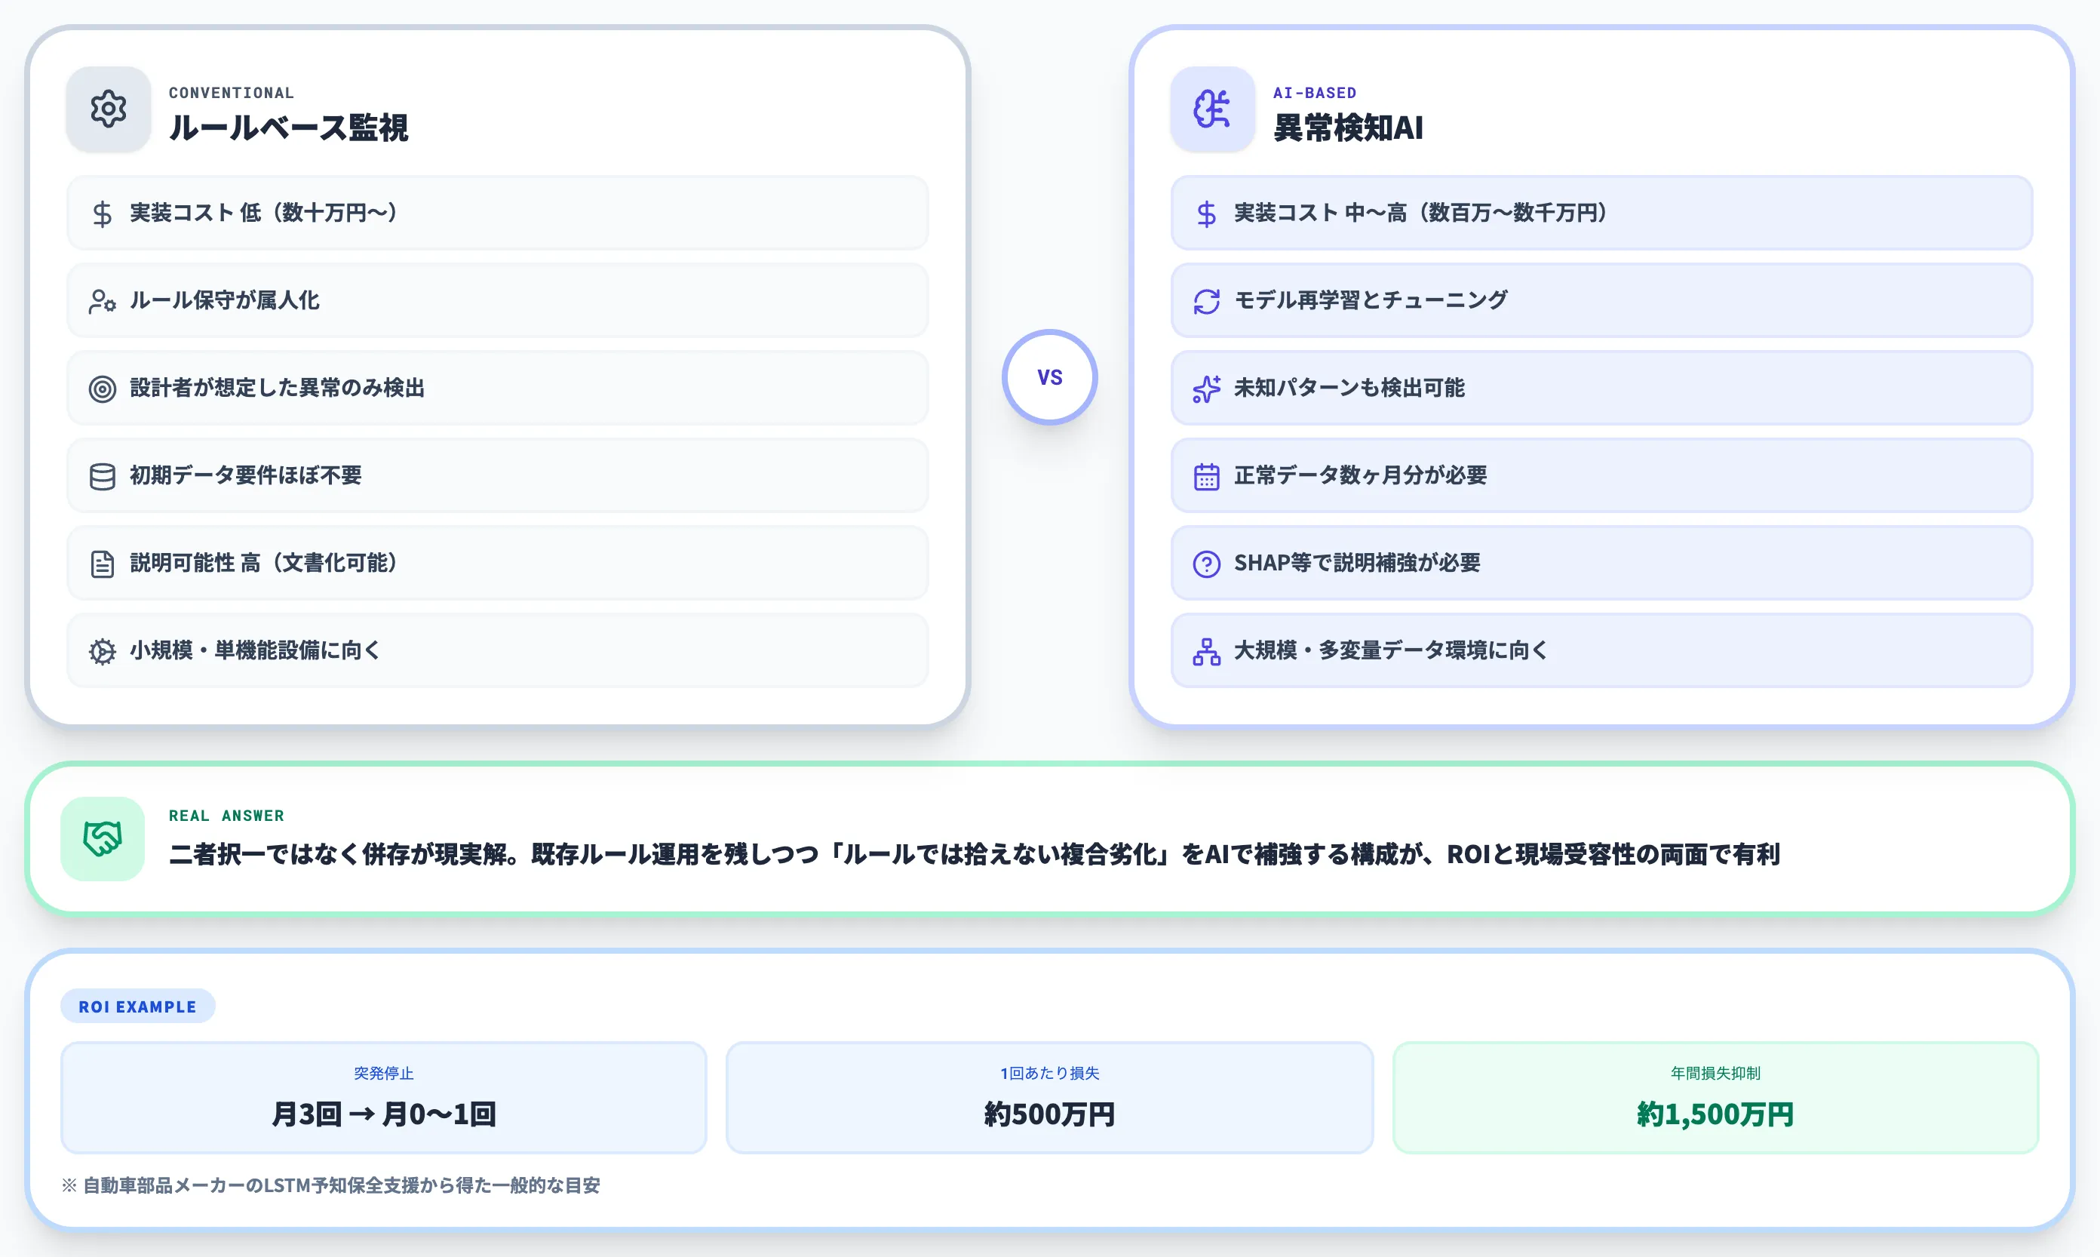Viewport: 2100px width, 1257px height.
Task: Click the sparkle icon on 未知パターンも検出可能
Action: click(1206, 388)
